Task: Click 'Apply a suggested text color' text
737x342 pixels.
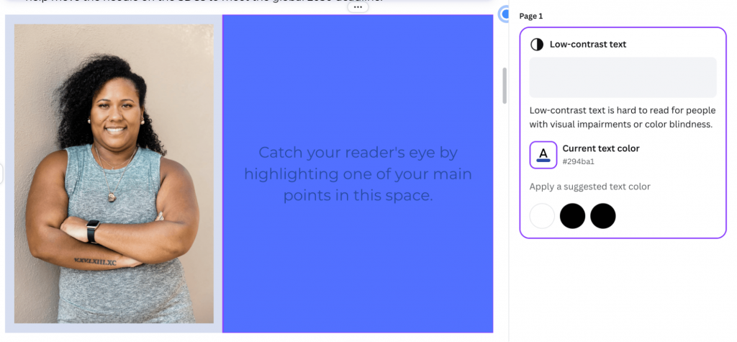Action: tap(590, 186)
